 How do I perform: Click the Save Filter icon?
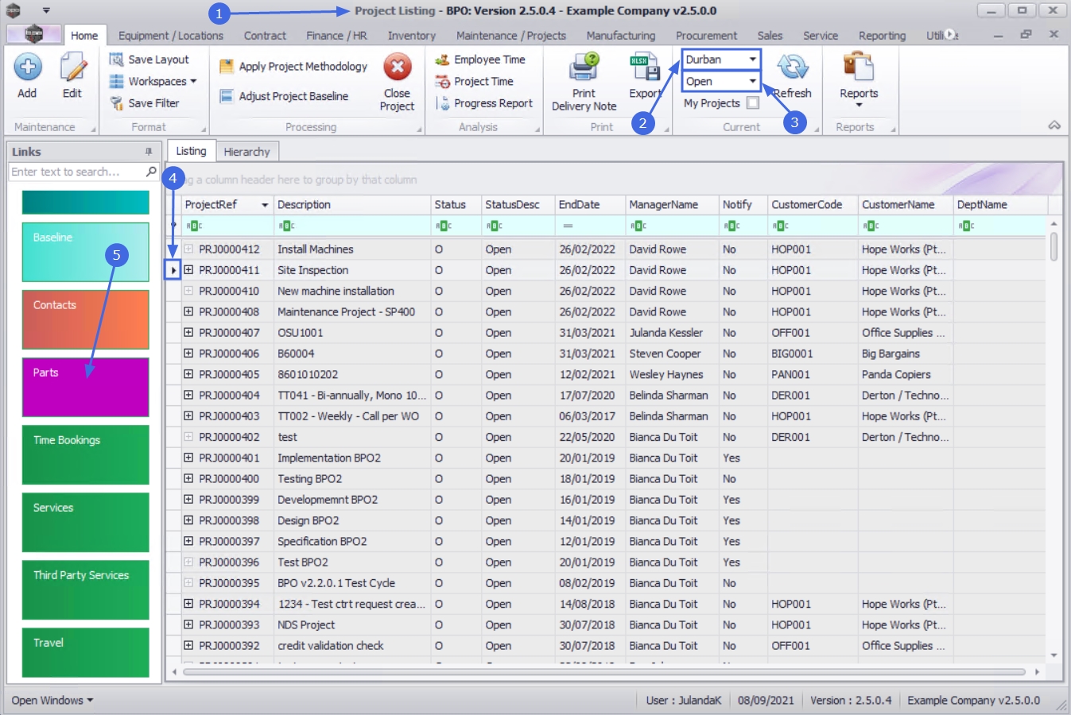[x=116, y=103]
